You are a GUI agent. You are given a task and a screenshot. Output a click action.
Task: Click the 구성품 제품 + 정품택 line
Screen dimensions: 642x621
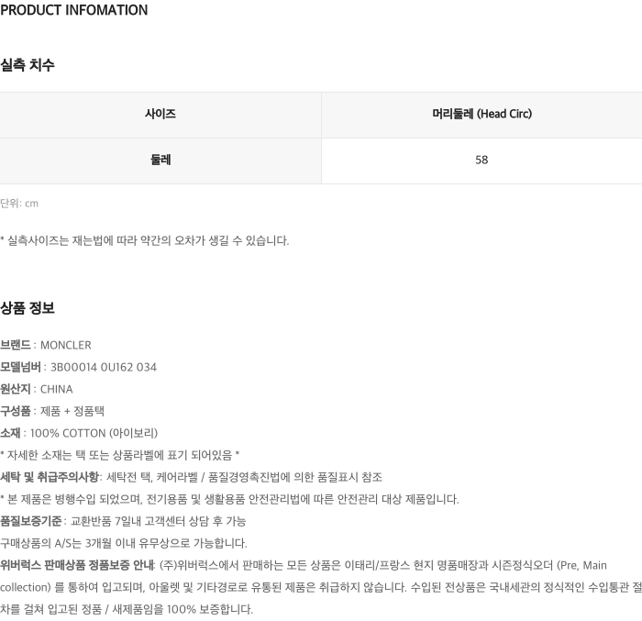click(52, 411)
